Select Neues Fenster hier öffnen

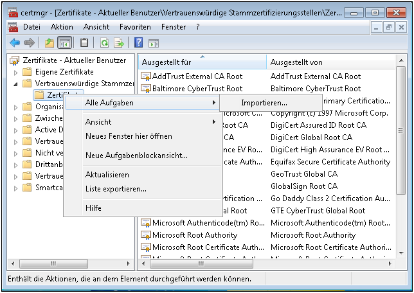143,136
